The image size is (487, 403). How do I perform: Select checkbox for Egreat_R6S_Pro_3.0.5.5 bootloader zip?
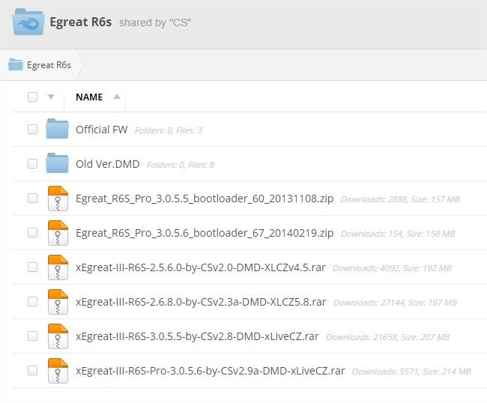coord(33,198)
